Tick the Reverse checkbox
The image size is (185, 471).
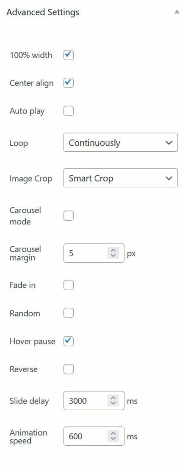pos(69,369)
